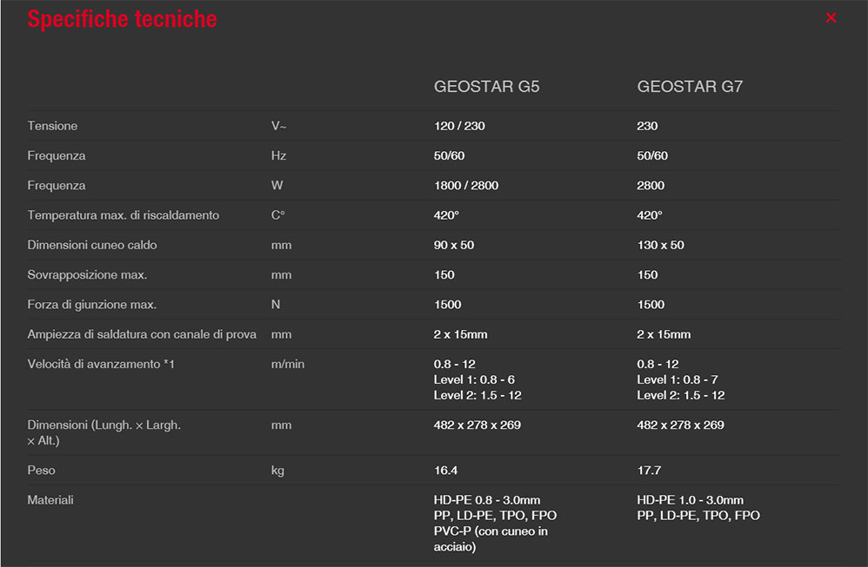Click the 'V~' unit cell
This screenshot has height=567, width=868.
point(278,126)
